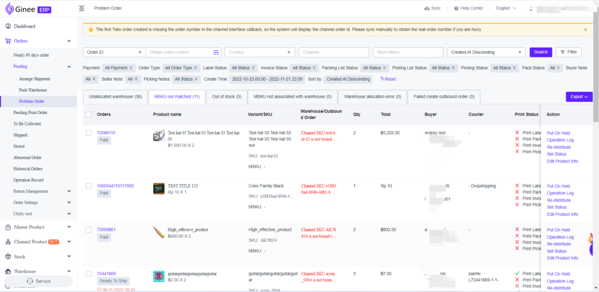Remove the All Order Type filter tag
This screenshot has width=599, height=292.
pos(195,68)
